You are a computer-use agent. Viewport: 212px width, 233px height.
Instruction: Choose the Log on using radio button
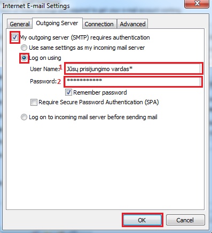coord(24,58)
